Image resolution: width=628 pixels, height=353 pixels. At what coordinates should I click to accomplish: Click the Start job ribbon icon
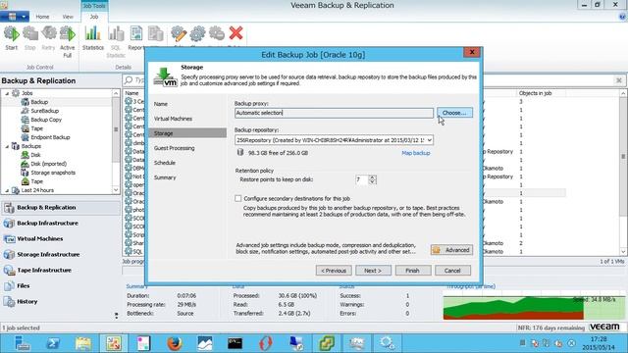tap(11, 38)
